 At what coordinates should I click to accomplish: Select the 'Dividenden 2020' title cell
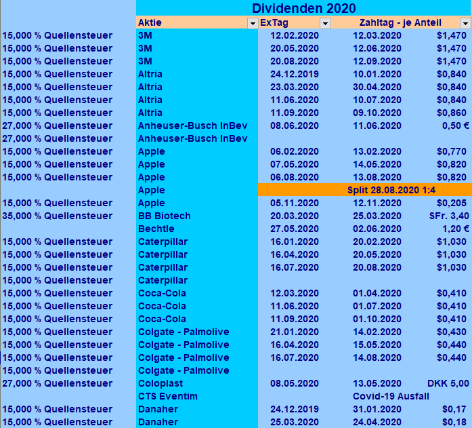click(x=304, y=8)
